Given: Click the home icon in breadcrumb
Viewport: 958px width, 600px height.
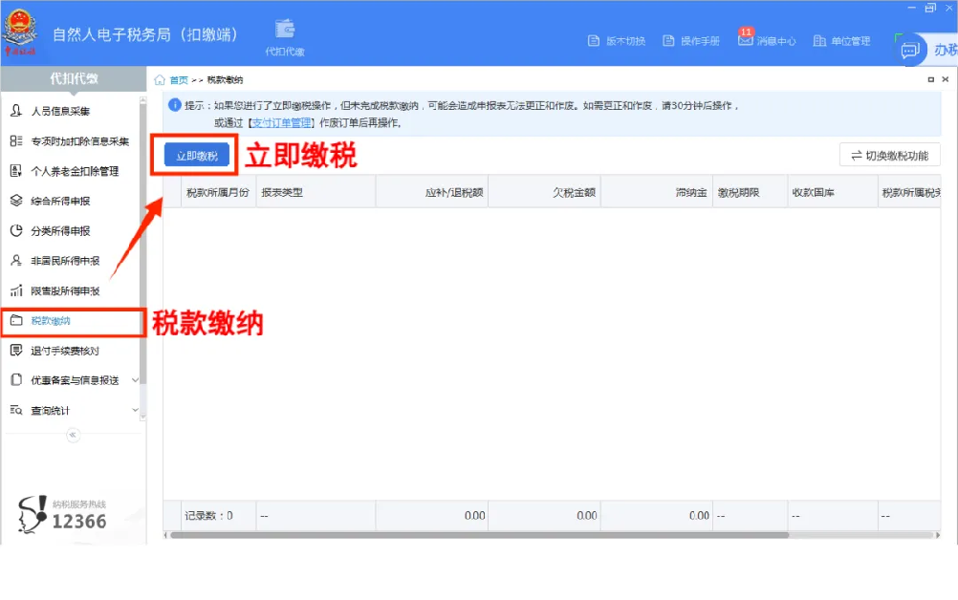Looking at the screenshot, I should click(160, 80).
